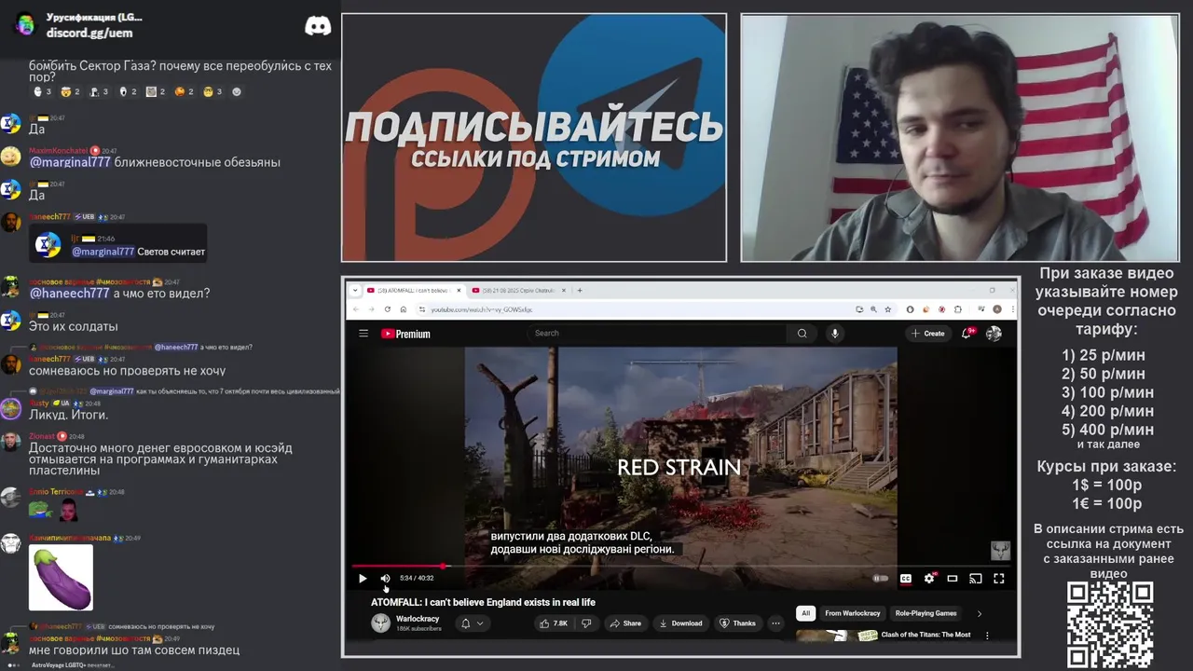Viewport: 1193px width, 671px height.
Task: Click the magnifier search button
Action: [802, 333]
